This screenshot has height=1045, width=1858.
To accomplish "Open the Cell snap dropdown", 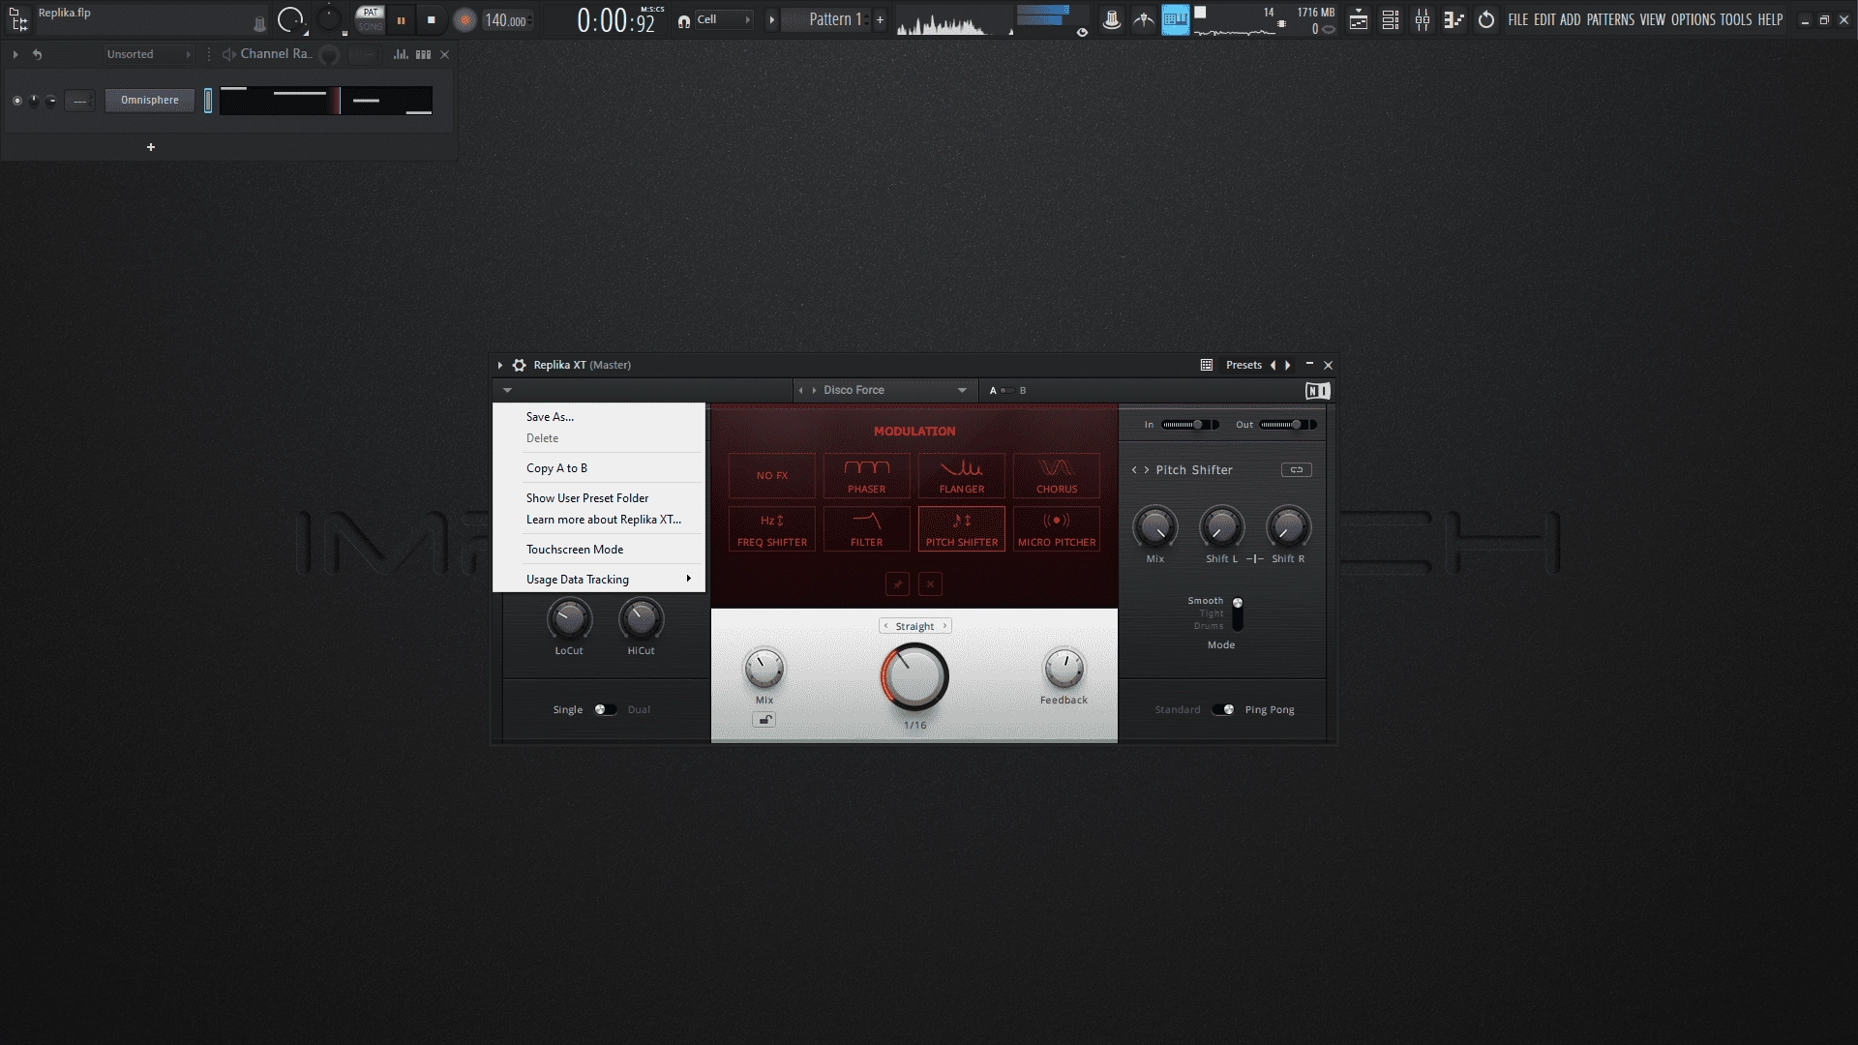I will tap(723, 19).
